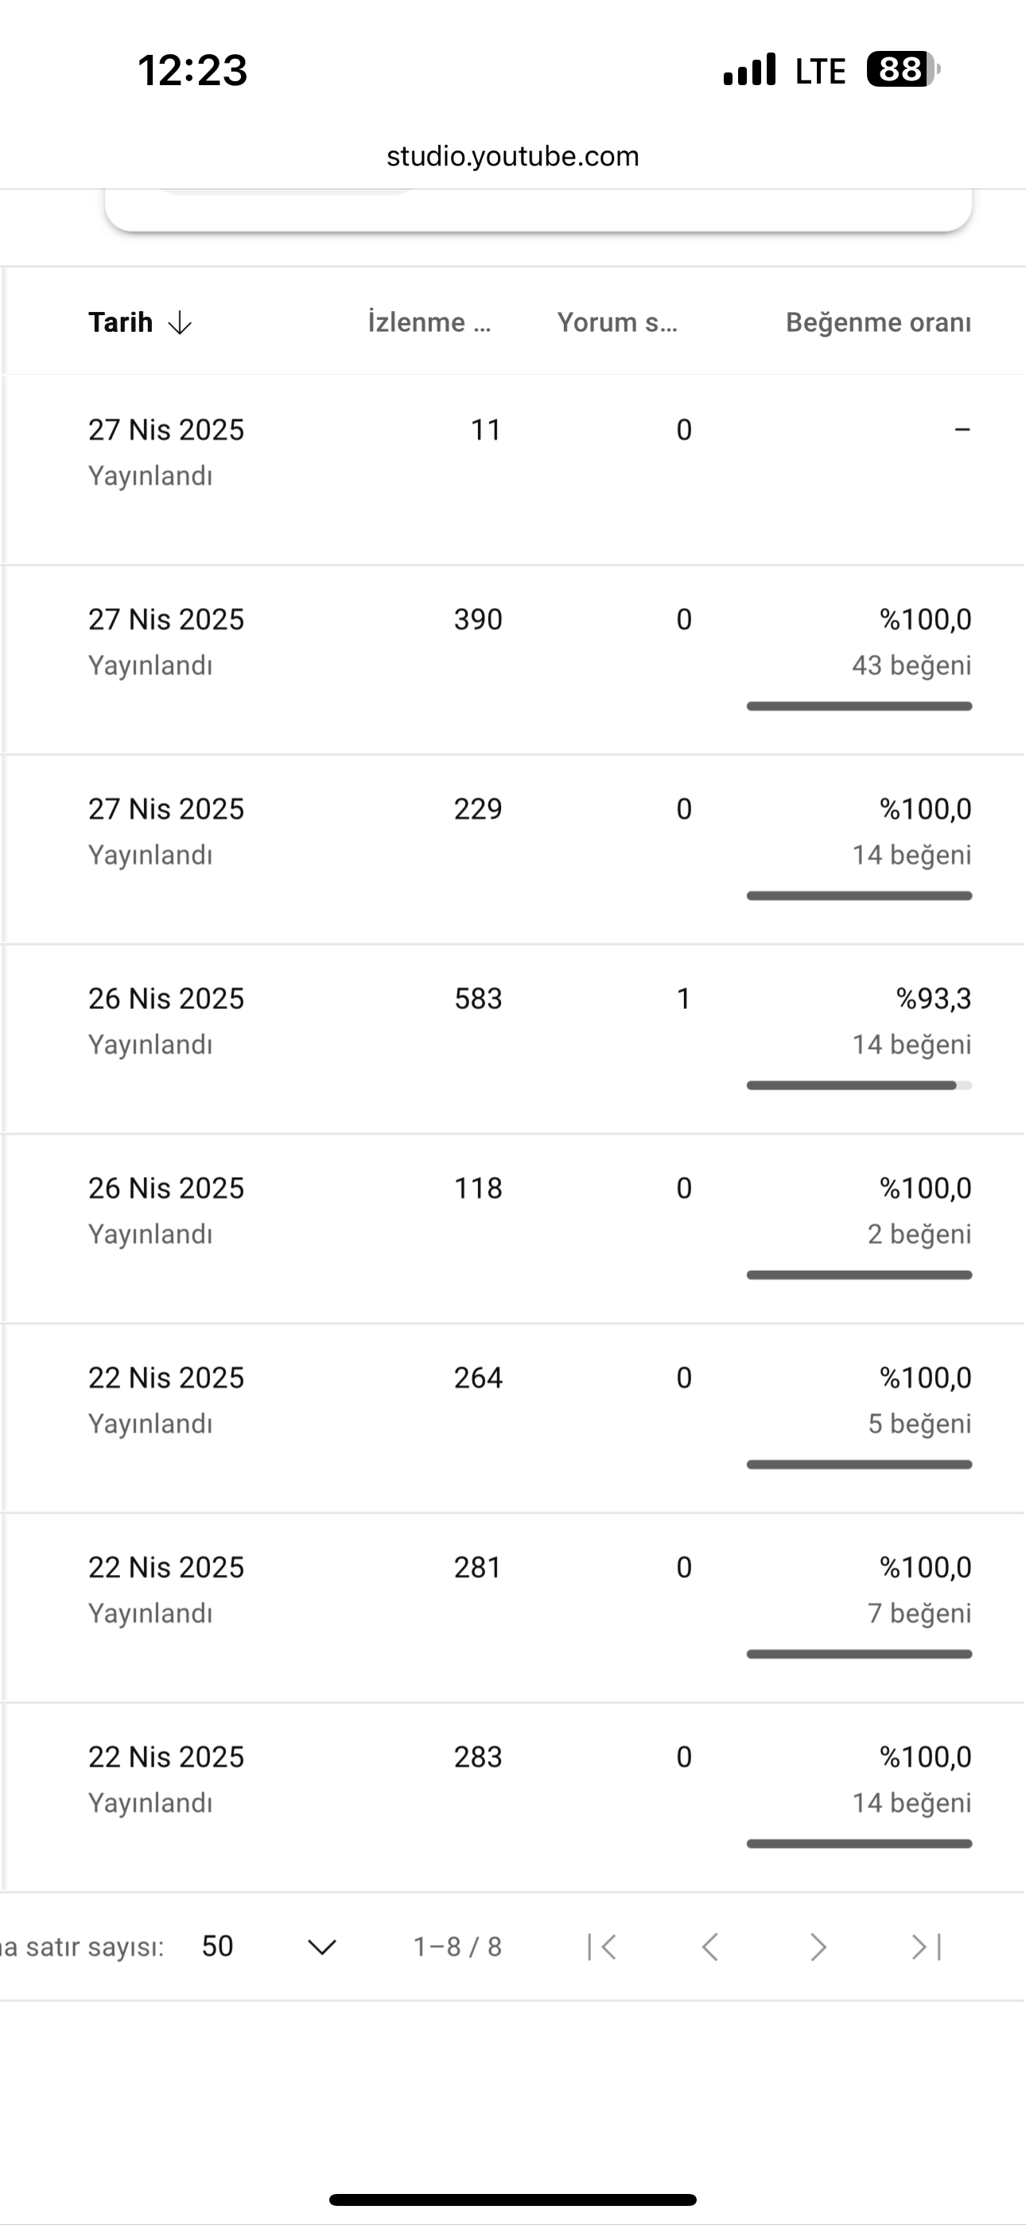
Task: Tap the LTE signal bars icon
Action: click(x=750, y=70)
